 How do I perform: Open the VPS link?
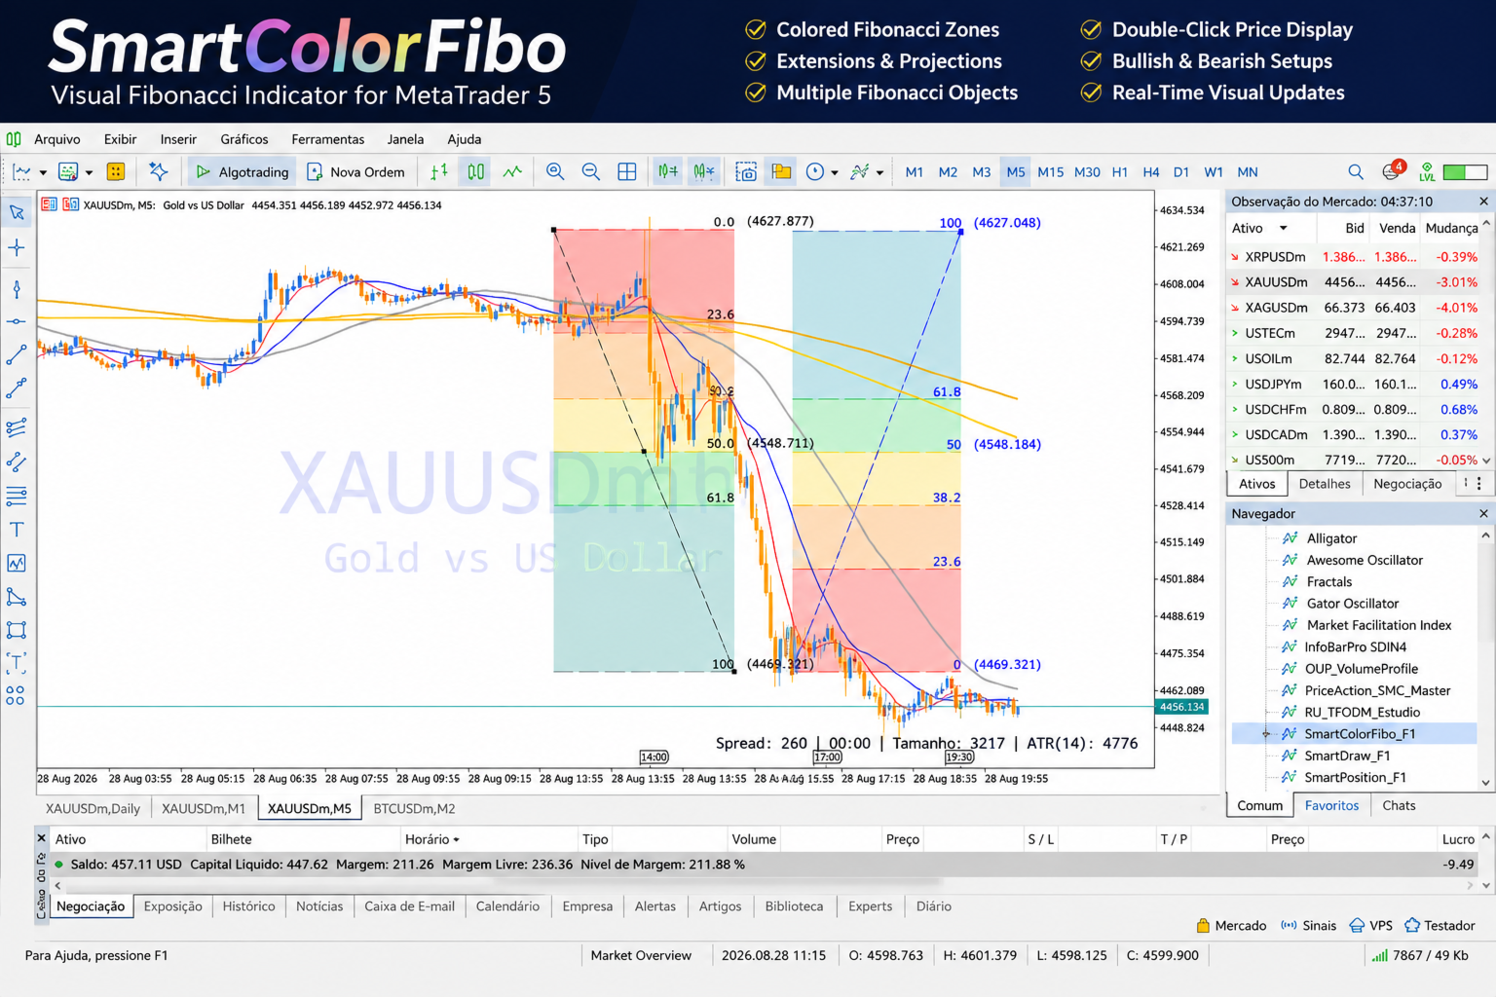click(1371, 926)
